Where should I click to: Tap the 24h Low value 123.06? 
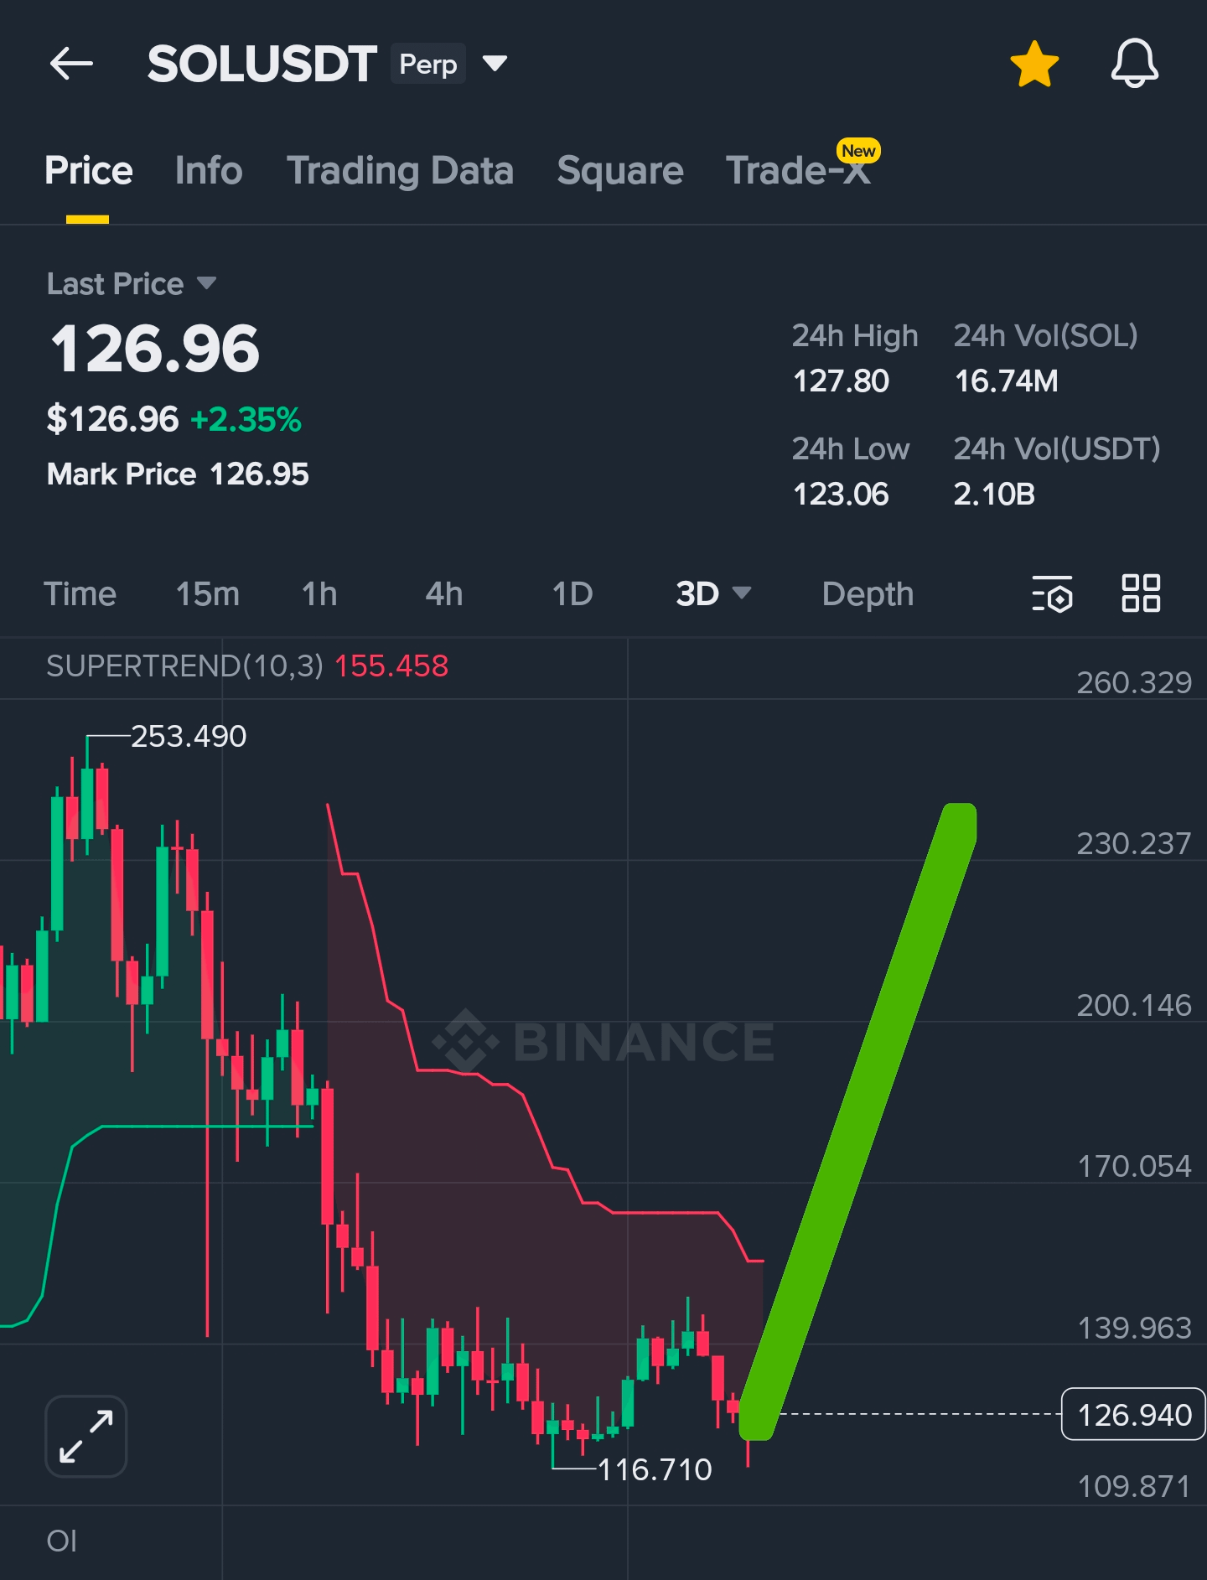click(x=841, y=495)
